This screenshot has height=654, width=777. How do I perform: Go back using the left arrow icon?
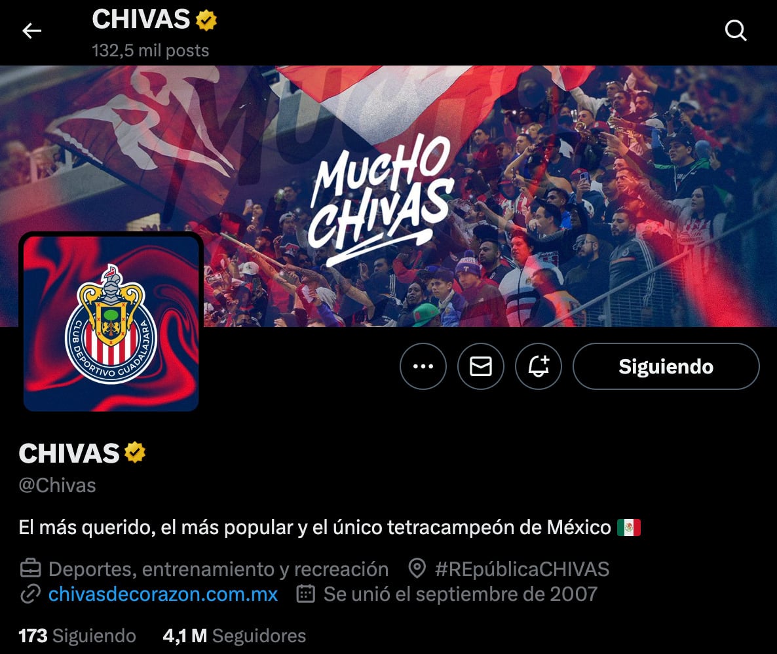(x=31, y=31)
